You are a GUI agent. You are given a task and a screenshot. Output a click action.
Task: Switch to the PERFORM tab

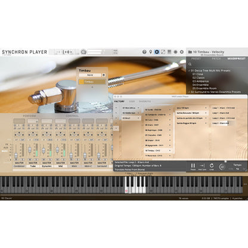click(29, 116)
